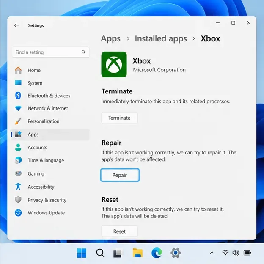Go to Installed apps breadcrumb
This screenshot has height=264, width=264.
pos(161,38)
